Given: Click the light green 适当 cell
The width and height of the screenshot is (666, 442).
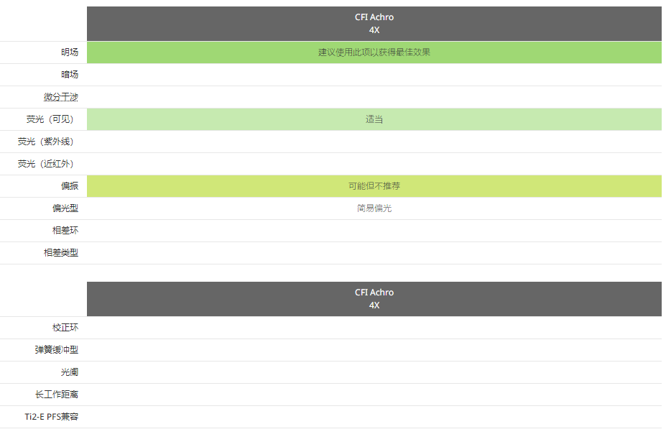Looking at the screenshot, I should click(374, 119).
